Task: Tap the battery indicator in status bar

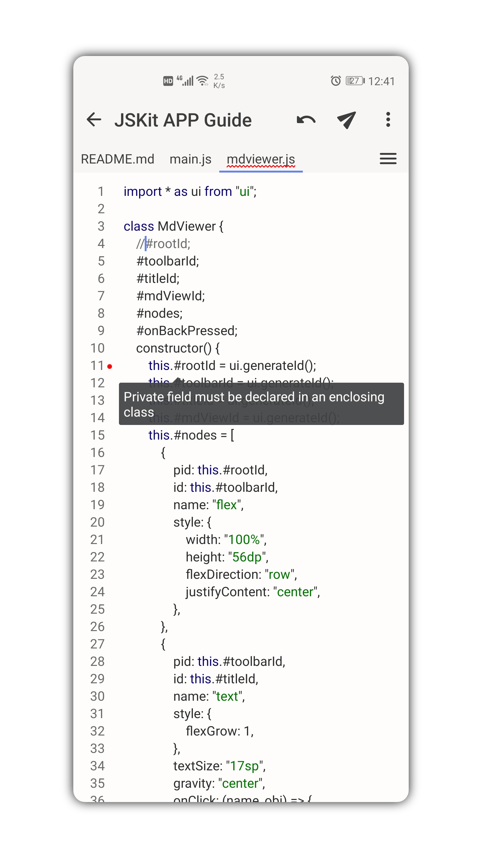Action: click(355, 81)
